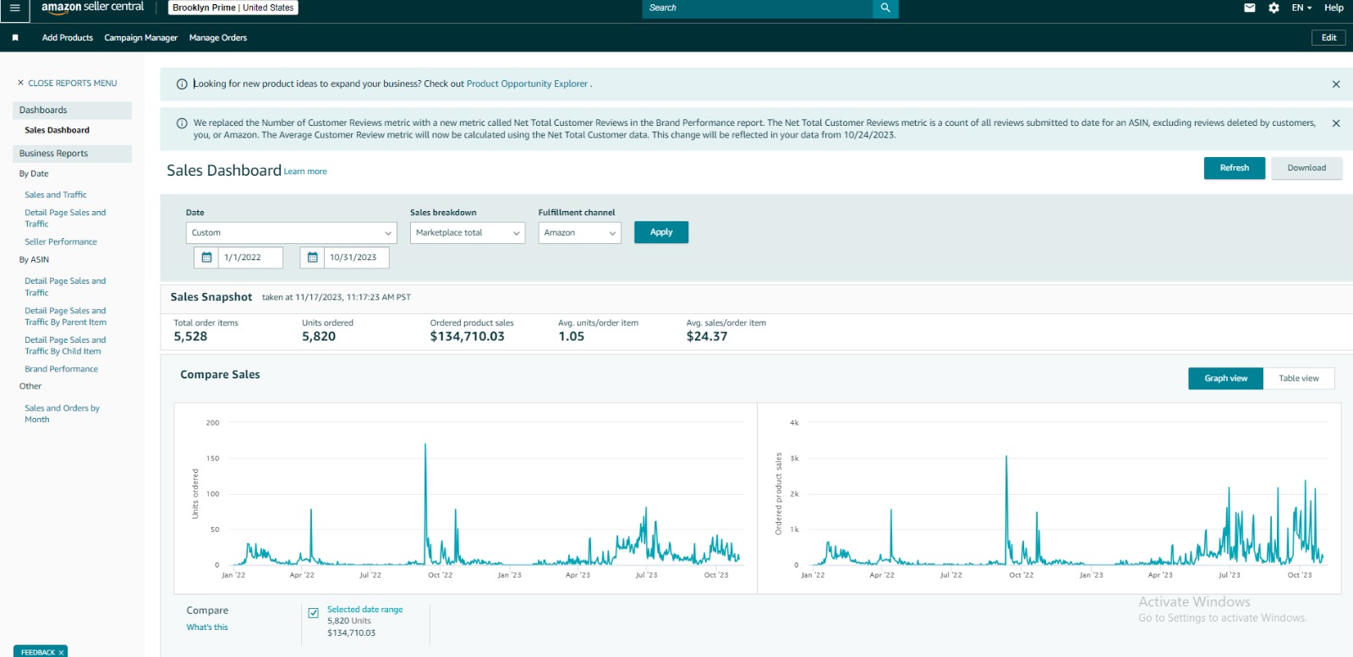Close the reports menu
Image resolution: width=1353 pixels, height=657 pixels.
point(68,83)
